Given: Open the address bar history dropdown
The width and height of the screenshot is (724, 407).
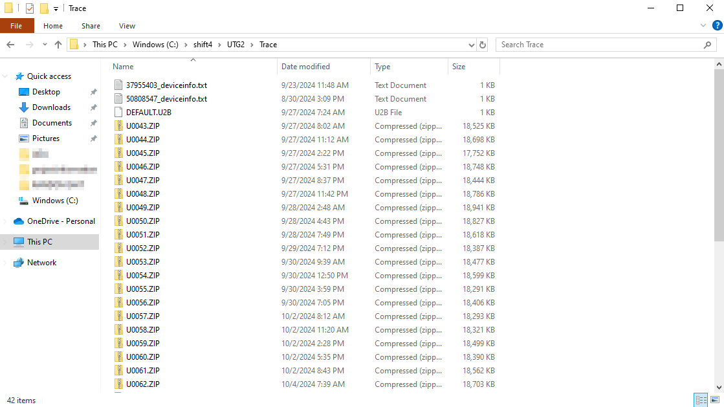Looking at the screenshot, I should (x=472, y=45).
